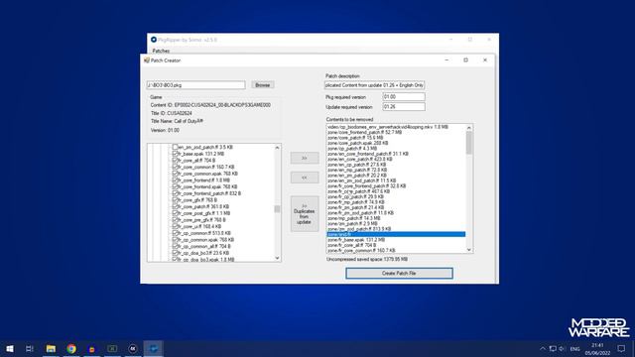Image resolution: width=635 pixels, height=357 pixels.
Task: Select fr_cp_common_all.ff tree row
Action: coord(204,246)
